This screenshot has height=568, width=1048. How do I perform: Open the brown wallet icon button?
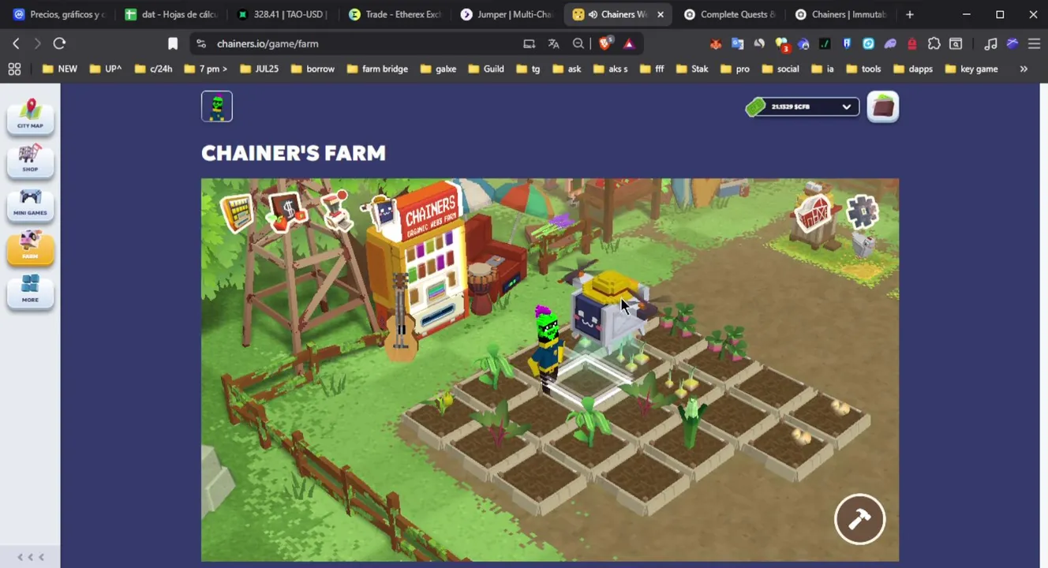pyautogui.click(x=883, y=106)
